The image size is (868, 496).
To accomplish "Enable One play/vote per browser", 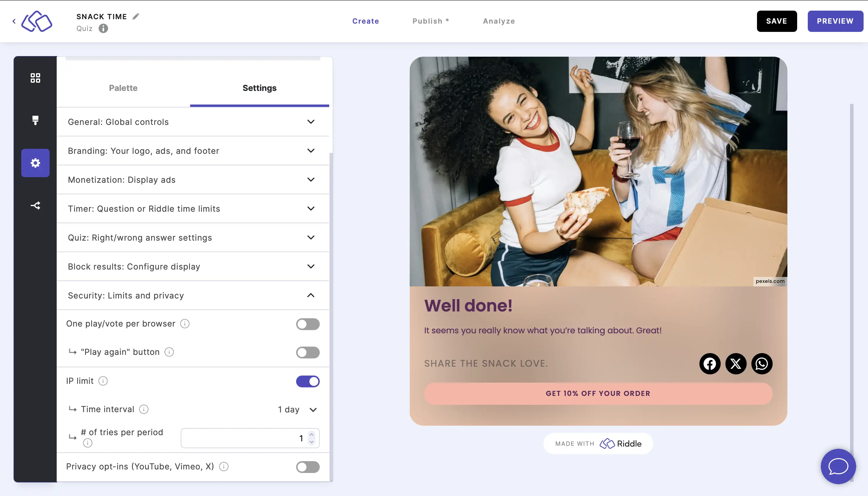I will 308,324.
